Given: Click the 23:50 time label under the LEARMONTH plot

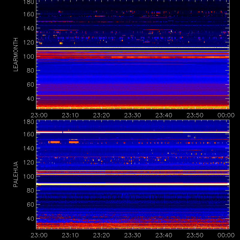Looking at the screenshot, I should click(x=195, y=115).
